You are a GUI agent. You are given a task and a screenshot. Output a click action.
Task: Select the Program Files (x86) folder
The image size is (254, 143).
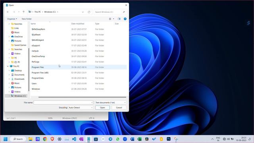(40, 73)
